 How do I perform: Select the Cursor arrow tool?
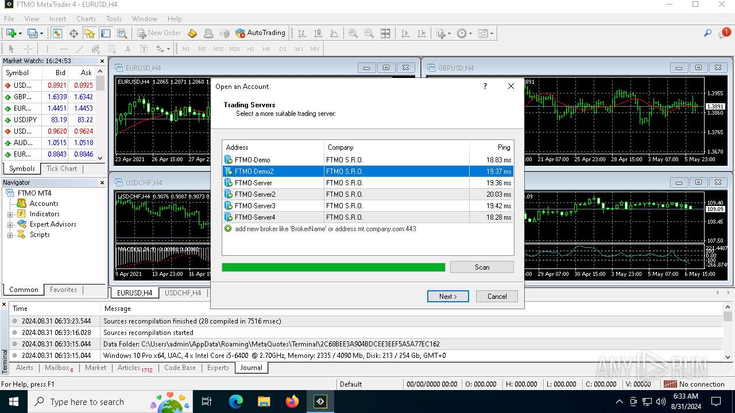click(11, 49)
